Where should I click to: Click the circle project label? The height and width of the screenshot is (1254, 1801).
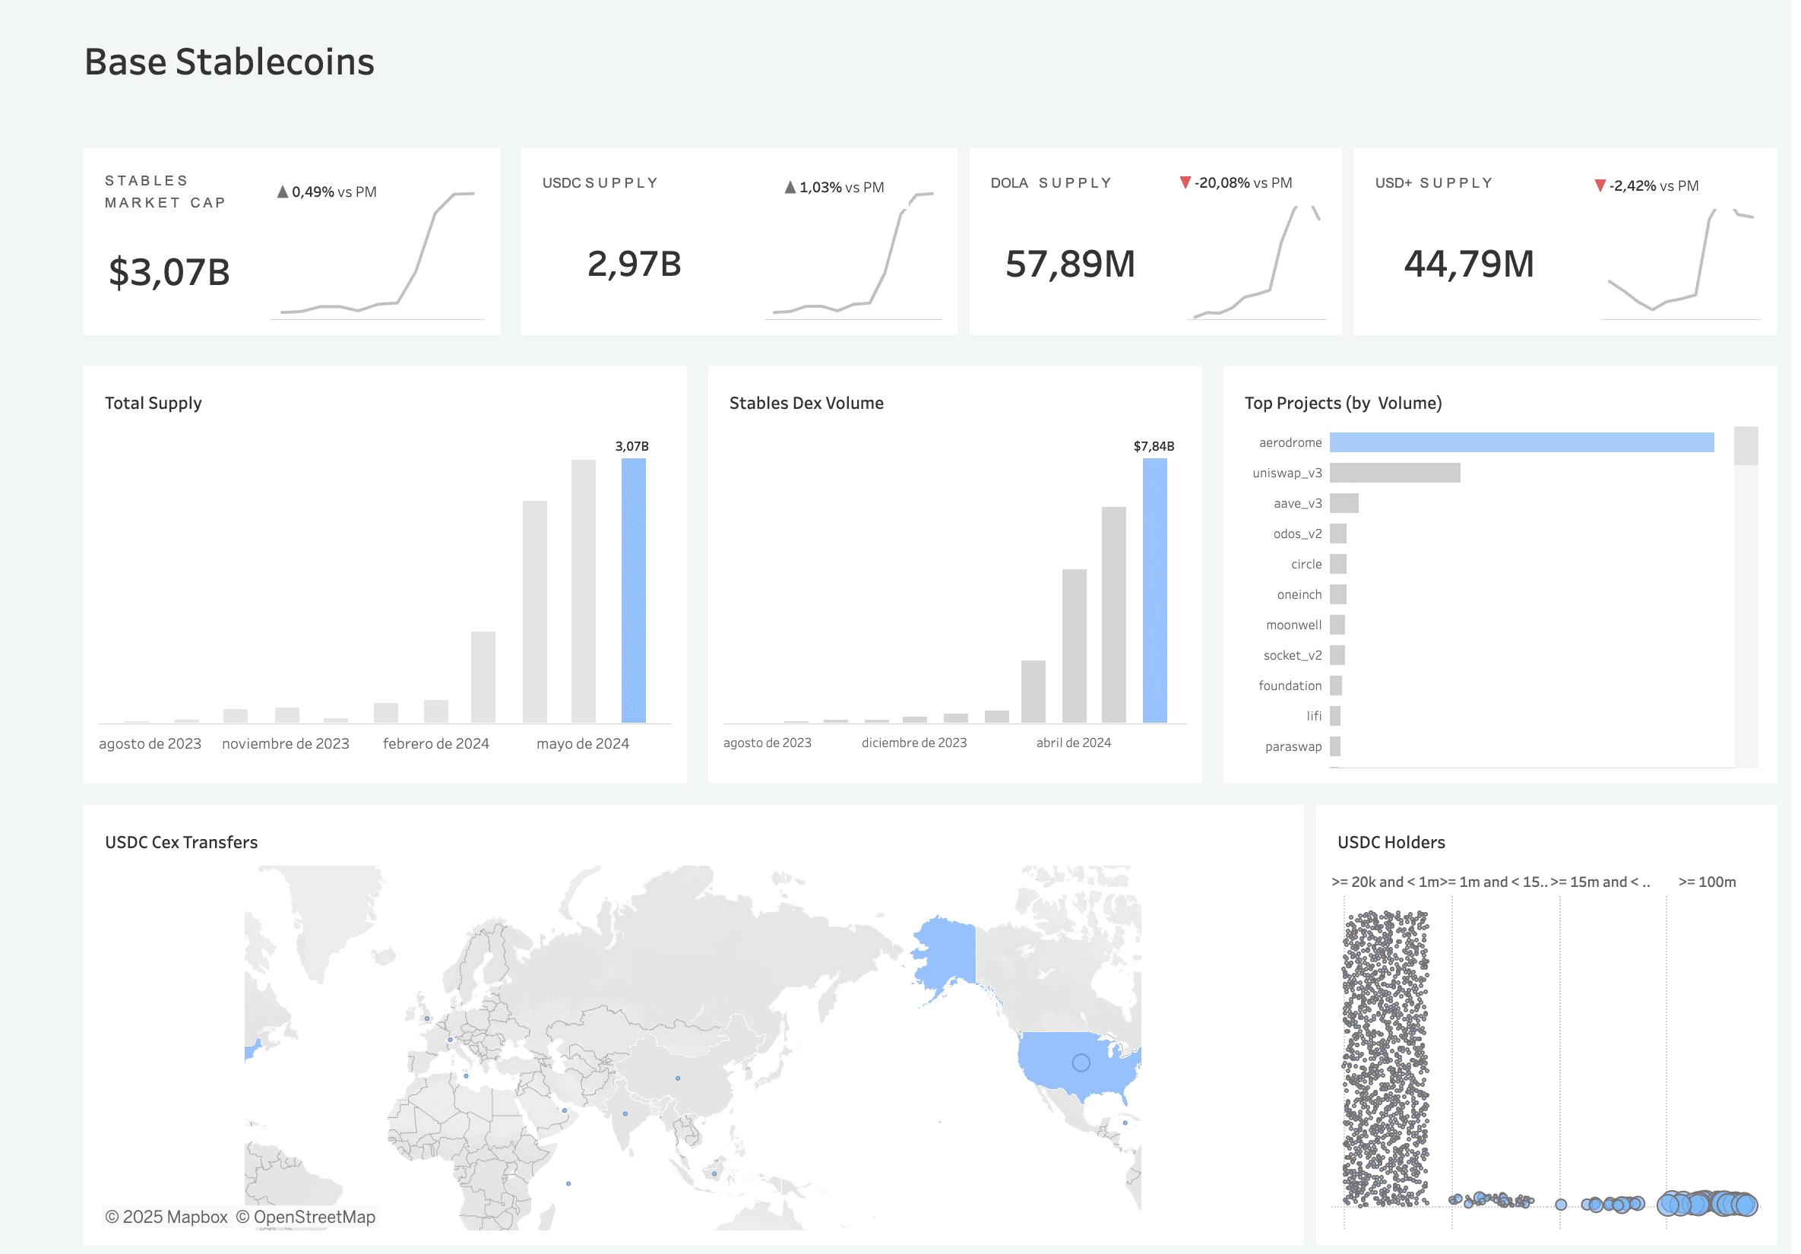tap(1306, 564)
